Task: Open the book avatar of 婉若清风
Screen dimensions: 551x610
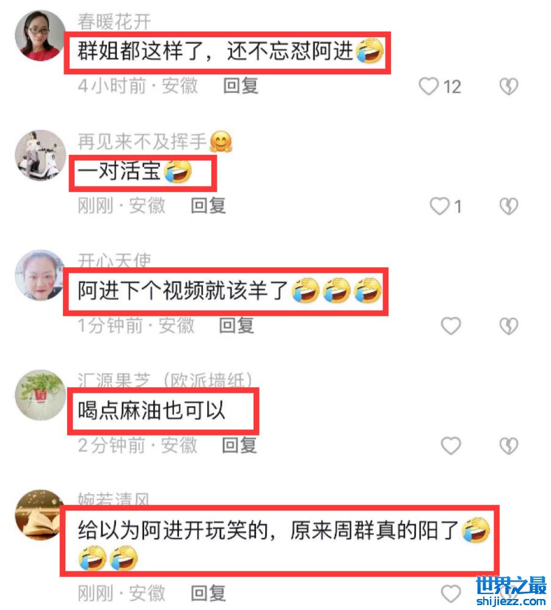Action: click(40, 515)
